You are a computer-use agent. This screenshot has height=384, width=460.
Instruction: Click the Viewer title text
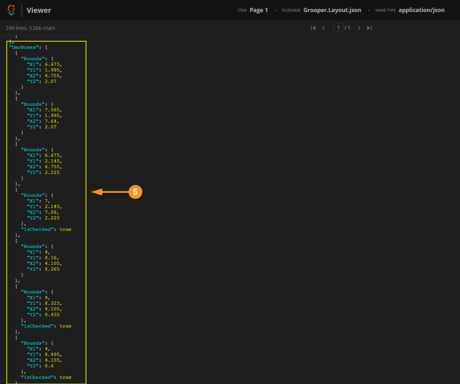click(x=39, y=10)
